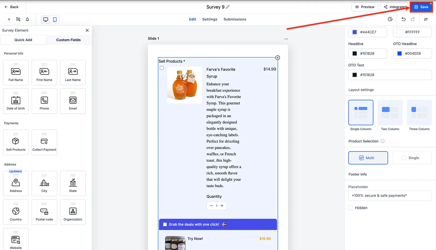This screenshot has width=436, height=250.
Task: Select the Three Column layout
Action: (419, 112)
